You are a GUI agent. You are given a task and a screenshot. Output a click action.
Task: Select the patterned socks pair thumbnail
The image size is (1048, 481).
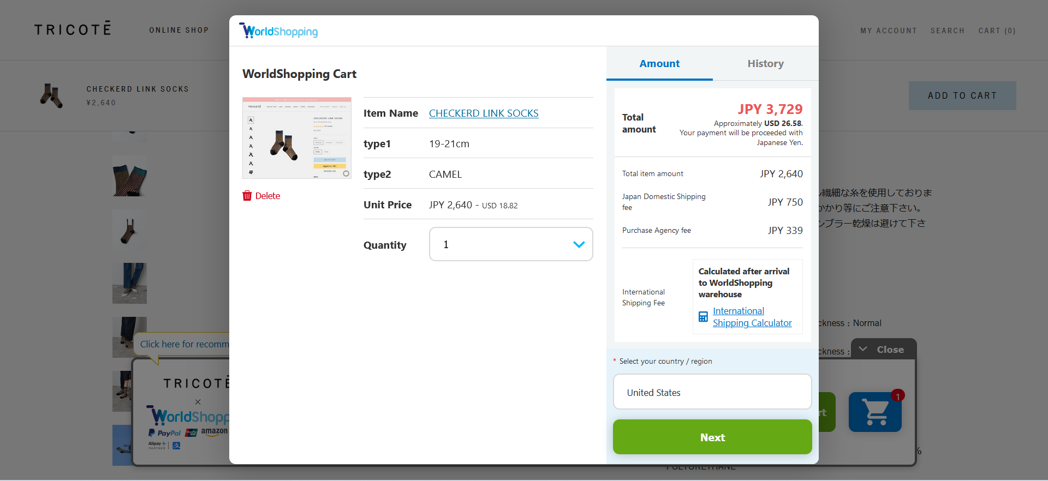point(130,176)
